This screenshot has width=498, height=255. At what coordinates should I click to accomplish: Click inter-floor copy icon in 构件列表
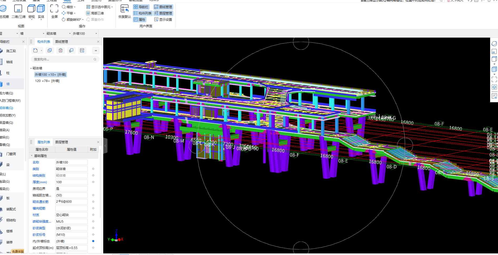71,50
